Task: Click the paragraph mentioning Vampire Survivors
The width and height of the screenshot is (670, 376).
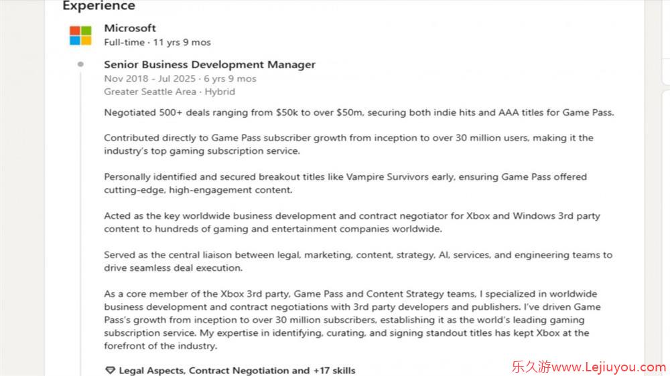Action: (345, 183)
